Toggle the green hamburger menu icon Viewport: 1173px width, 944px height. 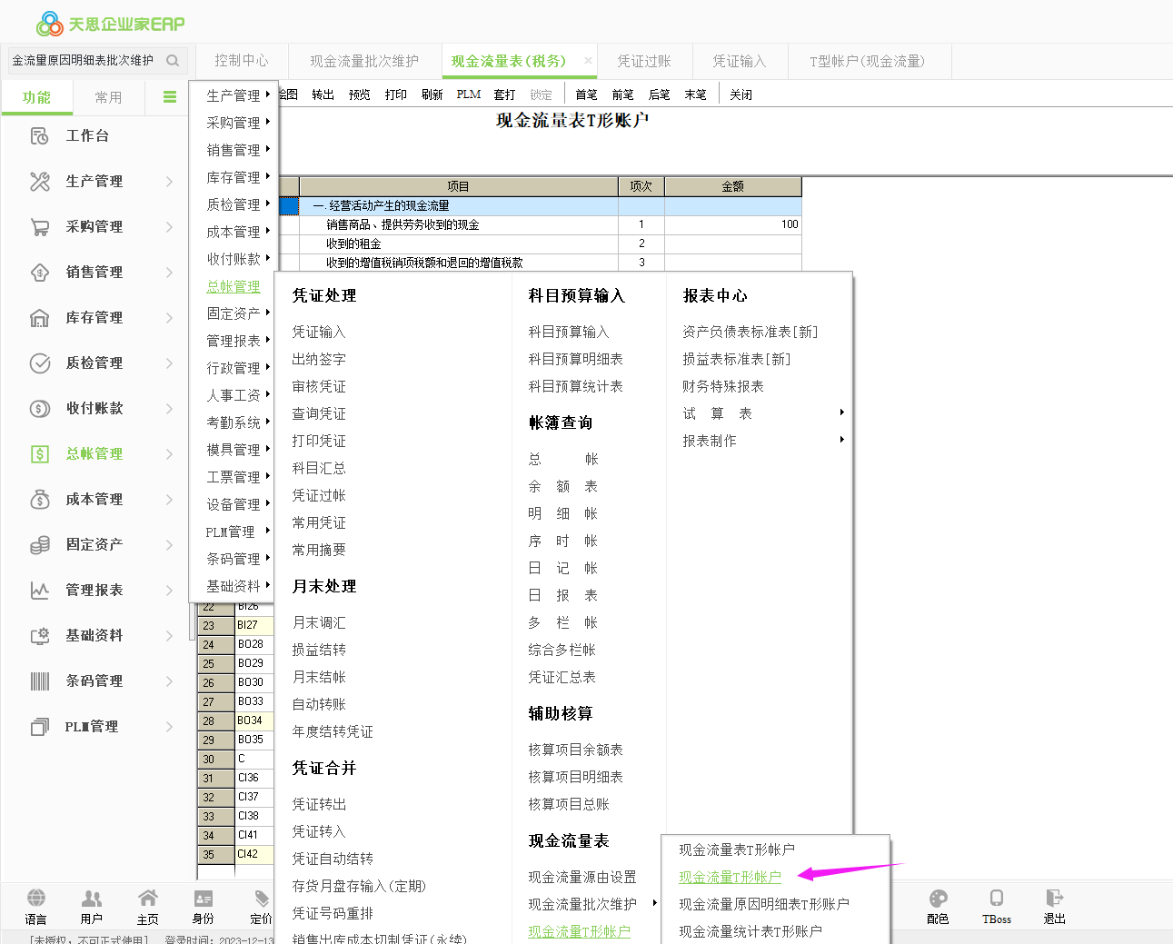tap(170, 97)
